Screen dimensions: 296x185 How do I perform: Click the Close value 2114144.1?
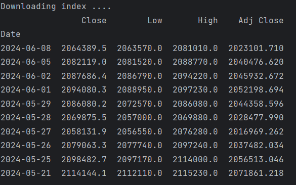tap(84, 173)
